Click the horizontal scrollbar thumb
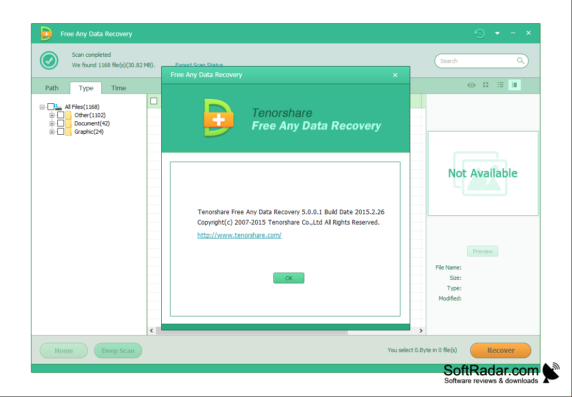Image resolution: width=572 pixels, height=397 pixels. [x=252, y=332]
